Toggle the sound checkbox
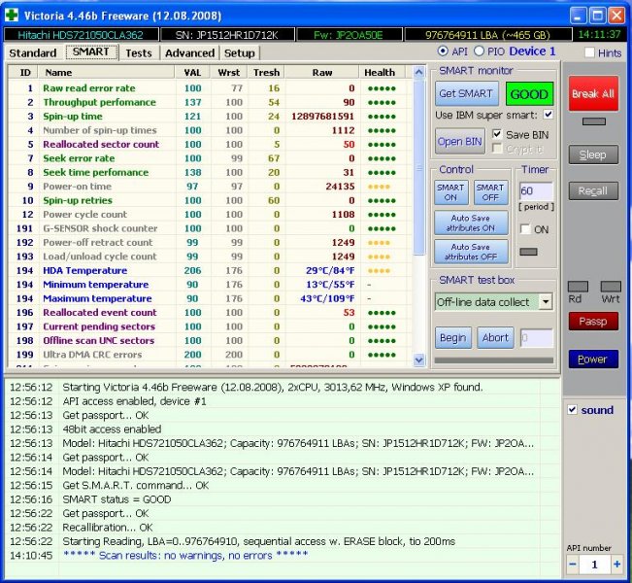This screenshot has height=583, width=632. pos(572,410)
